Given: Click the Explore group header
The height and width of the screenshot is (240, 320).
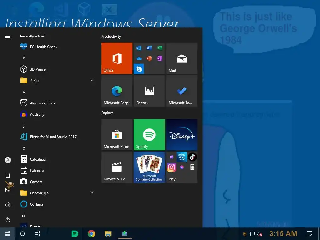Looking at the screenshot, I should pyautogui.click(x=107, y=113).
